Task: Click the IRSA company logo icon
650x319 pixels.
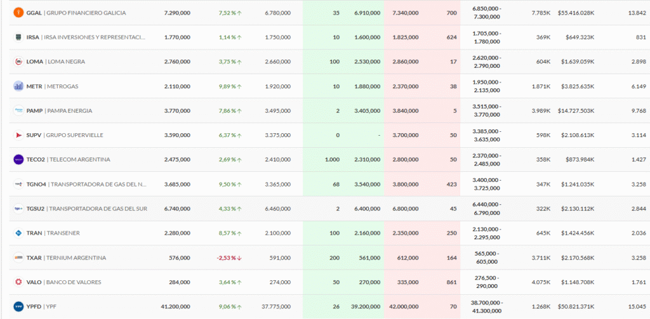Action: (x=18, y=37)
